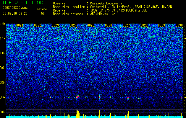Screen dimensions: 186x118
Task: Click the kHz axis unit label
Action: click(x=3, y=24)
